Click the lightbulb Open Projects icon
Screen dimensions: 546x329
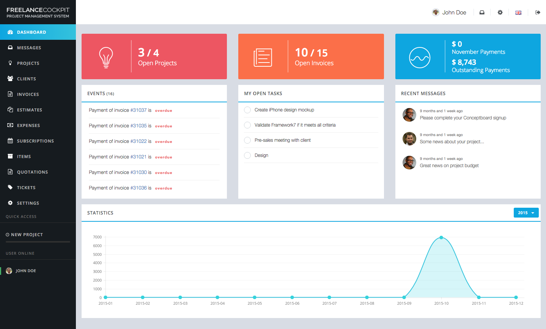(x=106, y=57)
